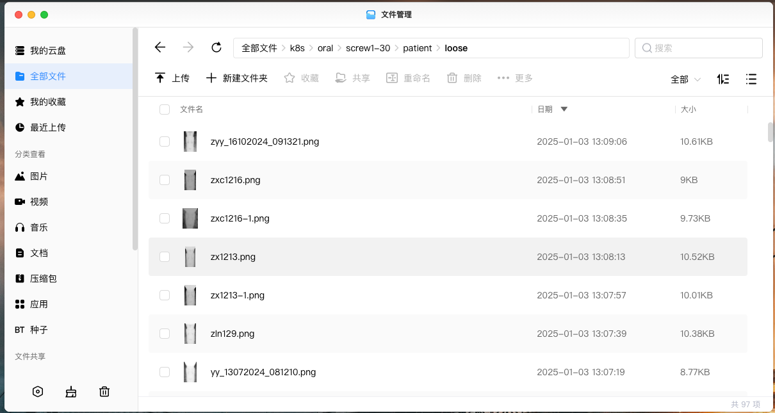
Task: Open thumbnail of zyy_16102024_091321.png
Action: [x=190, y=142]
